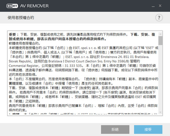Click the license scrollbar down arrow
The image size is (170, 136).
[x=161, y=112]
